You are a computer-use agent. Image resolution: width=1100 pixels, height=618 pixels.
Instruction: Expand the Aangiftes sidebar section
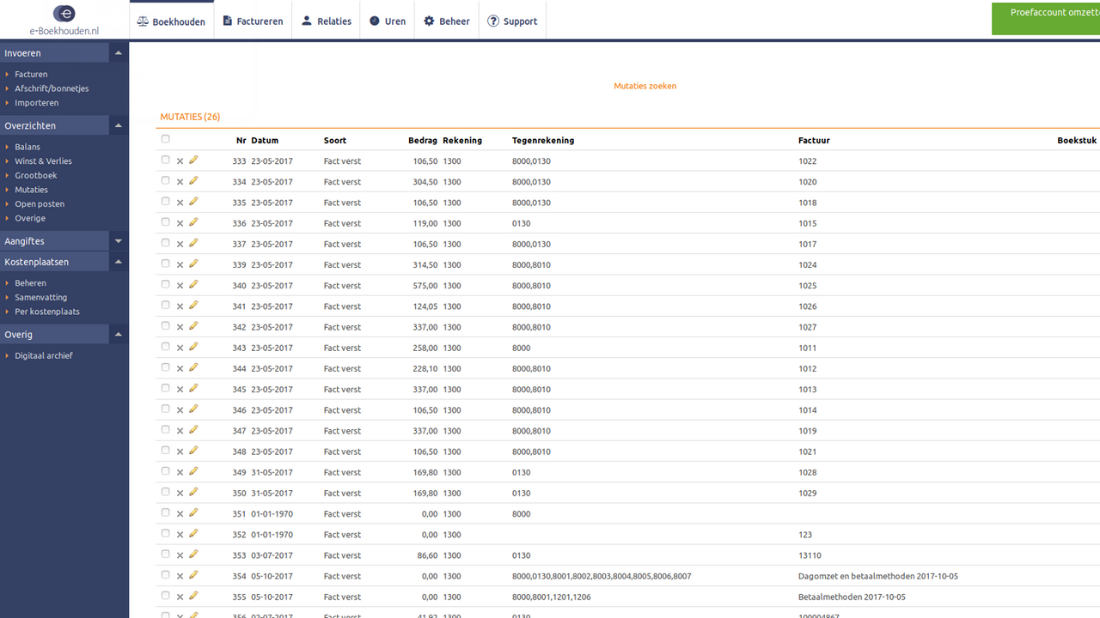[119, 241]
